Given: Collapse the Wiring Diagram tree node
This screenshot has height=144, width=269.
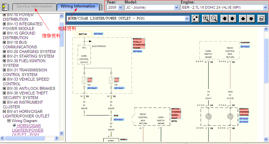Looking at the screenshot, I should [9, 121].
